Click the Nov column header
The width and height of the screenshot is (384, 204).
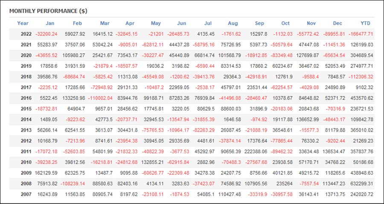[311, 23]
